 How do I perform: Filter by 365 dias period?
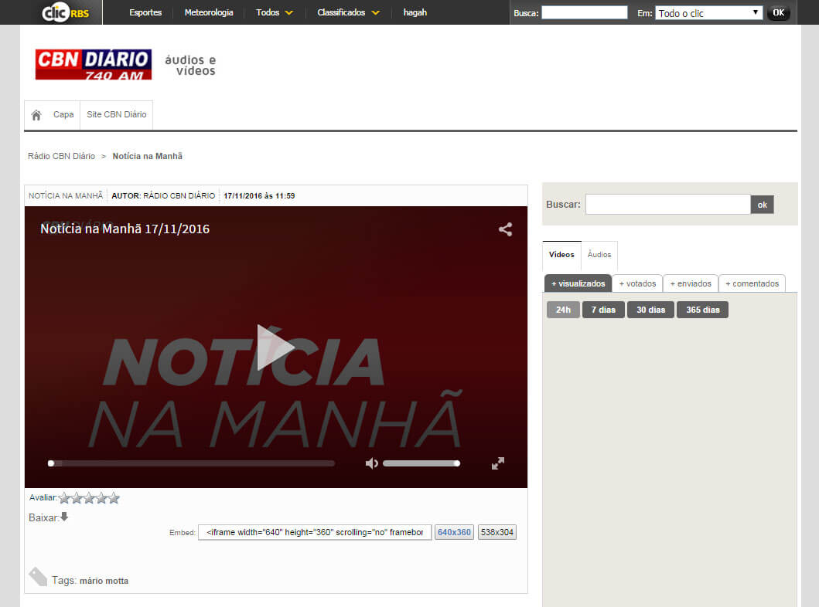(702, 310)
